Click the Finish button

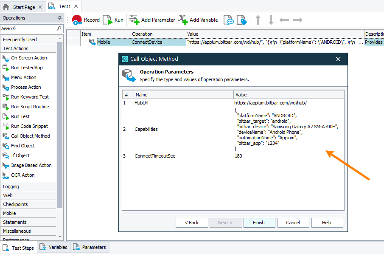[x=259, y=223]
